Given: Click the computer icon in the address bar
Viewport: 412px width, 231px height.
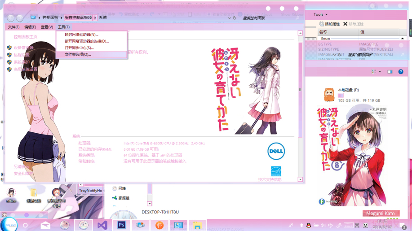Looking at the screenshot, I should pos(33,17).
